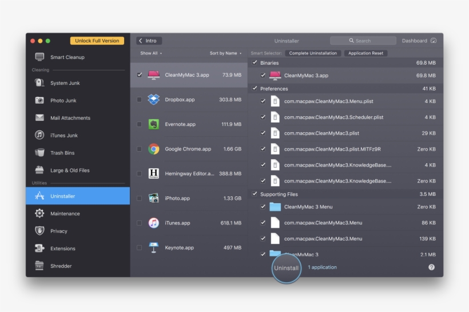This screenshot has height=312, width=469.
Task: Uncheck the Supporting Files group checkbox
Action: click(x=255, y=193)
